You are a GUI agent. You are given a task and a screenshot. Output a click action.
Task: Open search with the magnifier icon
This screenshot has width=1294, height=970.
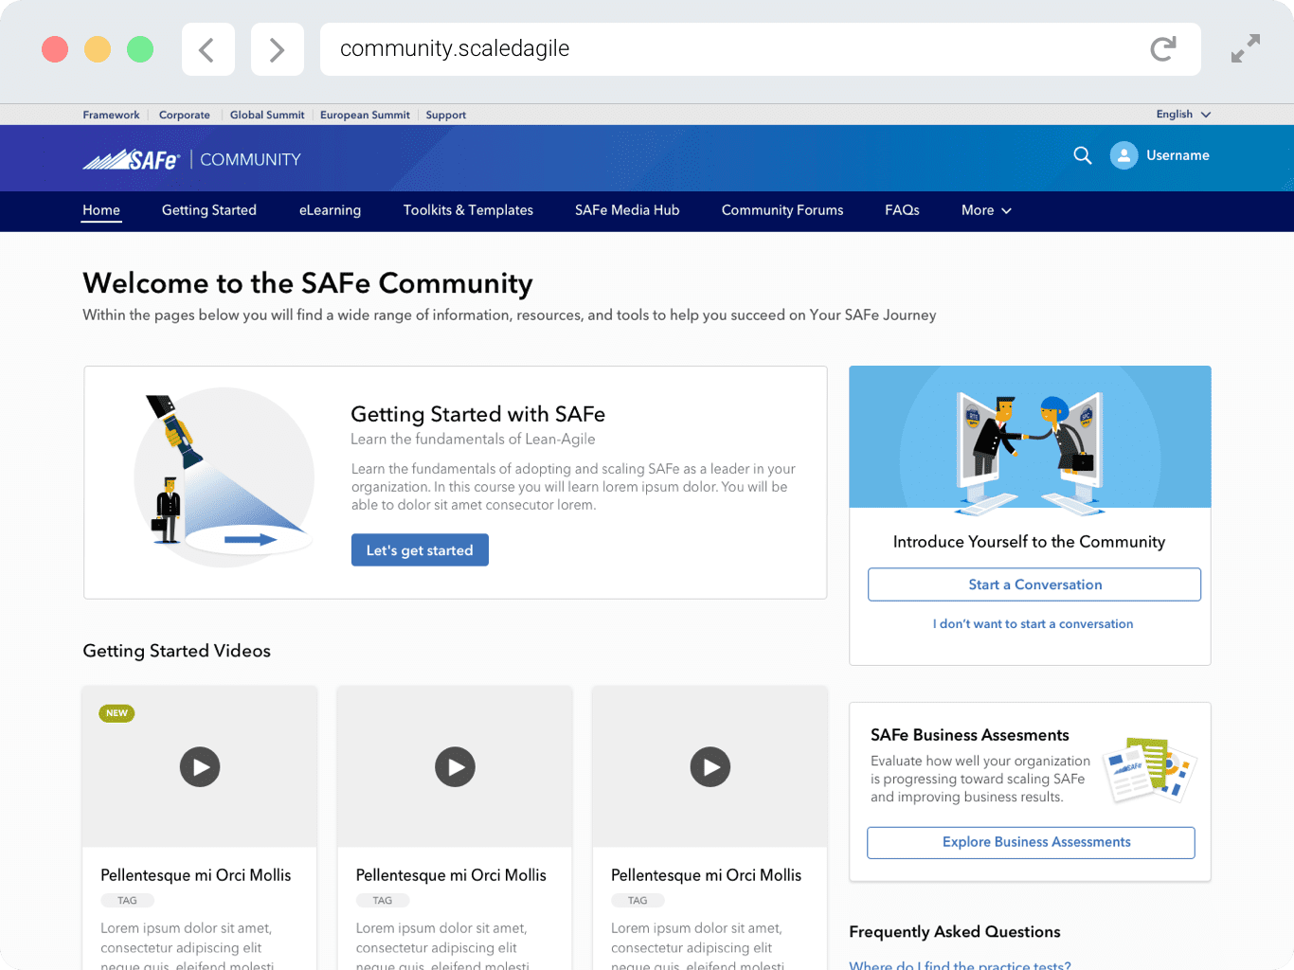point(1083,155)
